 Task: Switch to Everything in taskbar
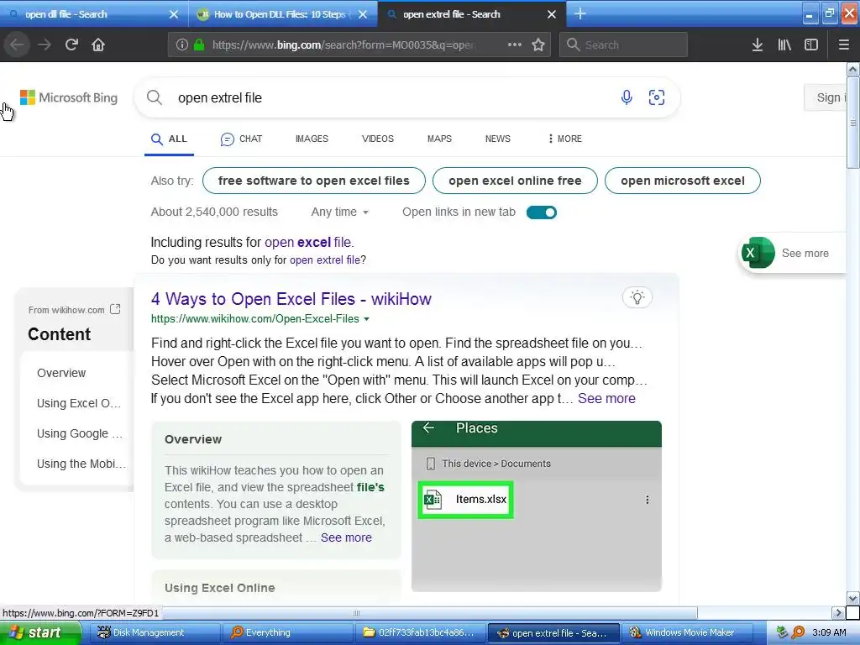point(287,632)
